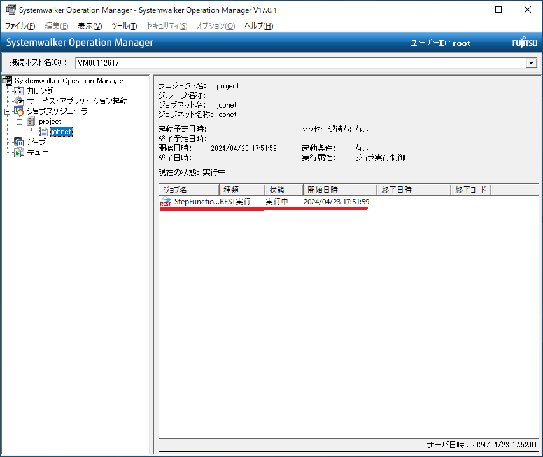Open the 接続ホスト名 dropdown arrow
543x457 pixels.
point(531,63)
